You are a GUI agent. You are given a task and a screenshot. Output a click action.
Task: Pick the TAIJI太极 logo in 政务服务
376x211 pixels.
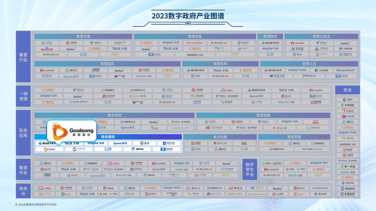(72, 143)
